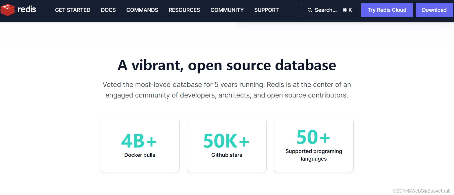Select the 50K+ Github stars card
This screenshot has height=195, width=454.
pyautogui.click(x=227, y=145)
